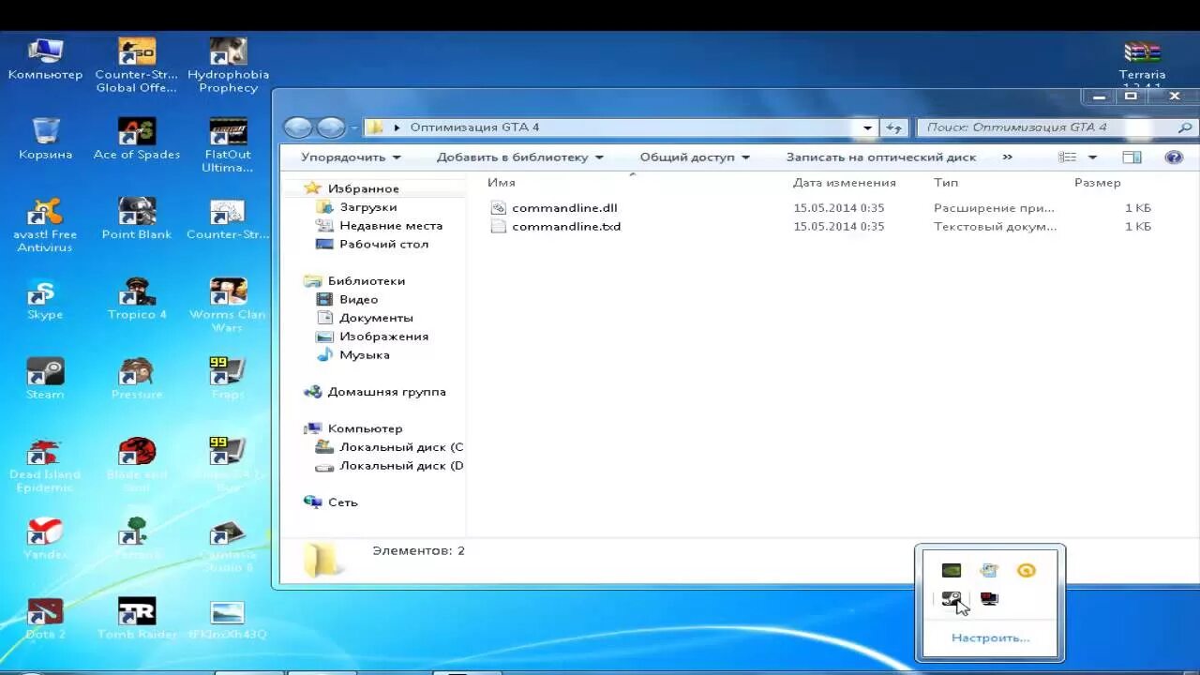Image resolution: width=1200 pixels, height=675 pixels.
Task: Click the yellow circular tray popup icon
Action: [x=1027, y=570]
